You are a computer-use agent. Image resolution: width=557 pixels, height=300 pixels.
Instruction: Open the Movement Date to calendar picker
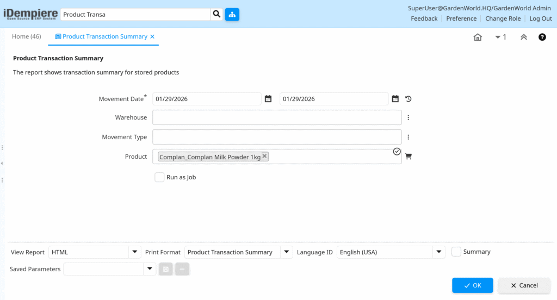[x=395, y=99]
